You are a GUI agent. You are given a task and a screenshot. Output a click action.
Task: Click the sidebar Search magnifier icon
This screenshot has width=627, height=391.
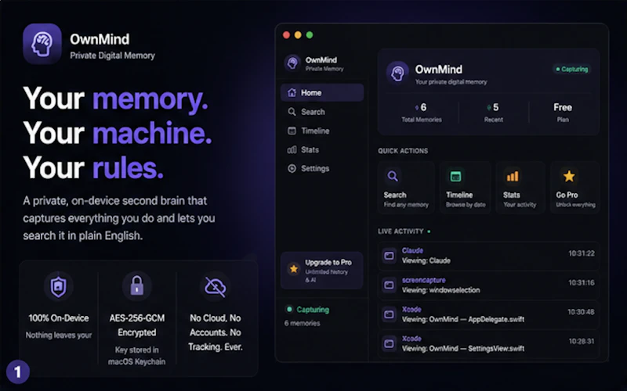[x=292, y=112]
